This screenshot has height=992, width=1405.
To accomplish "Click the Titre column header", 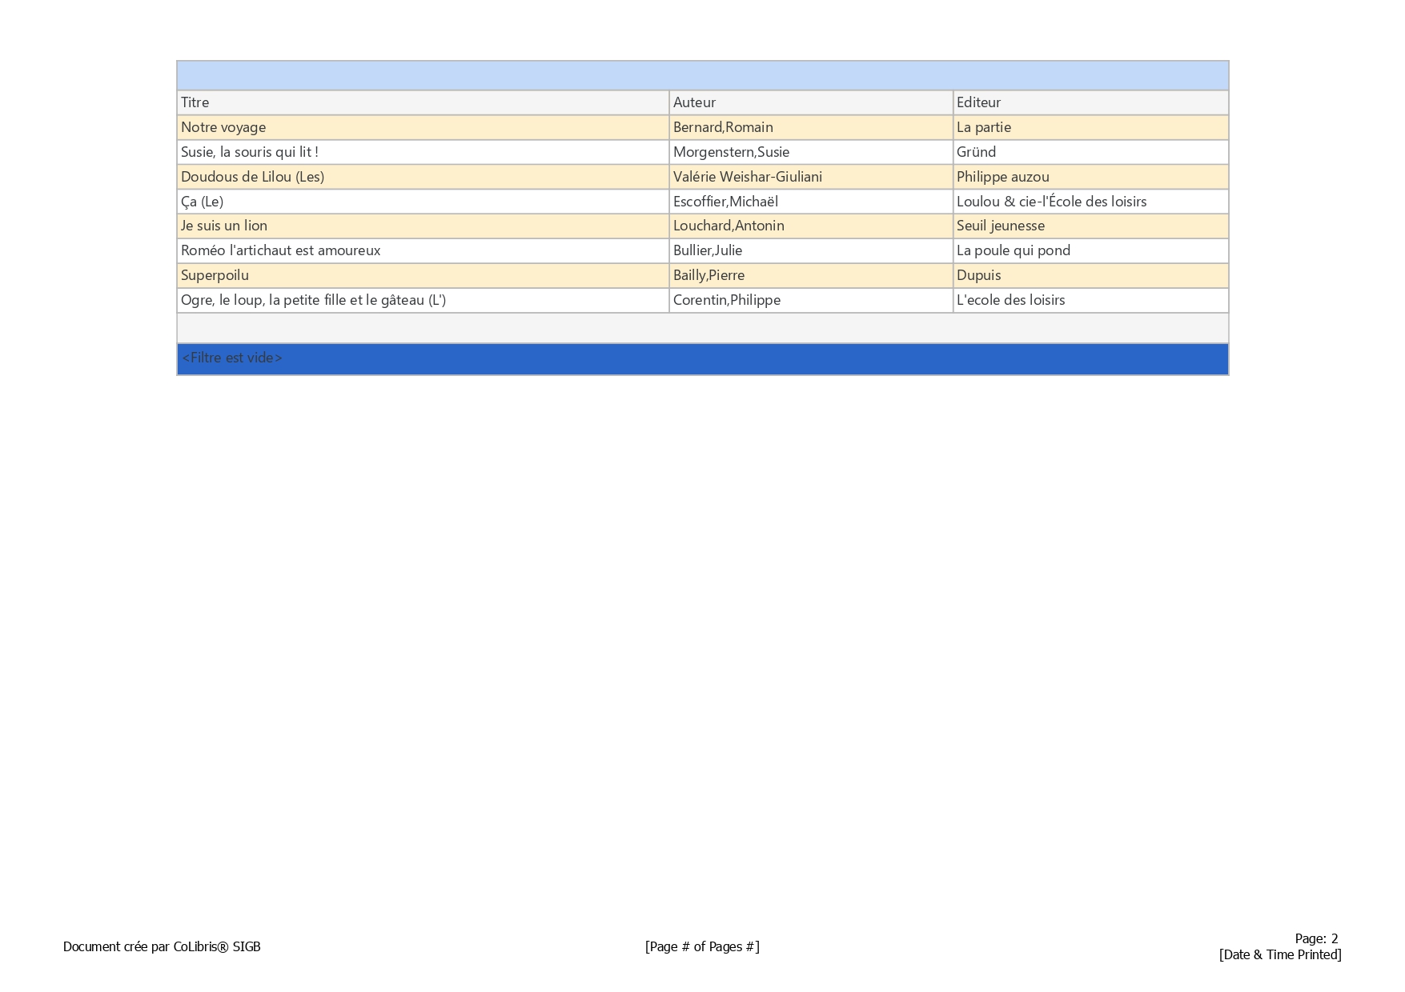I will (423, 102).
